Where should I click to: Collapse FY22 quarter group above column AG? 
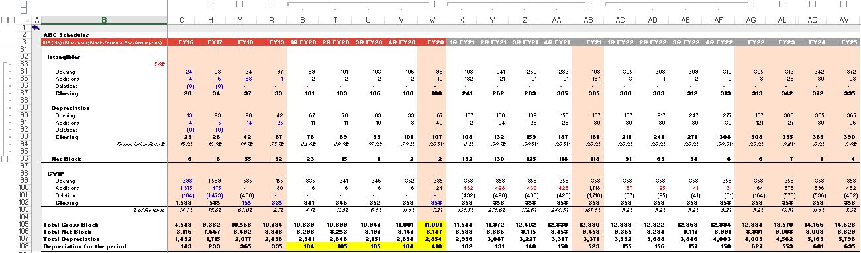click(x=750, y=4)
